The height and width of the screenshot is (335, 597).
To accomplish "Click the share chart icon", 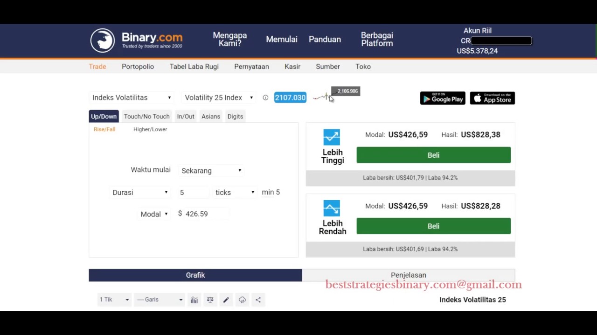I will (x=258, y=300).
